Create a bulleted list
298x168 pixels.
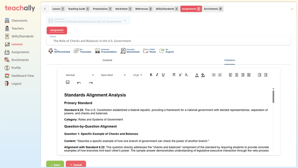point(213,75)
